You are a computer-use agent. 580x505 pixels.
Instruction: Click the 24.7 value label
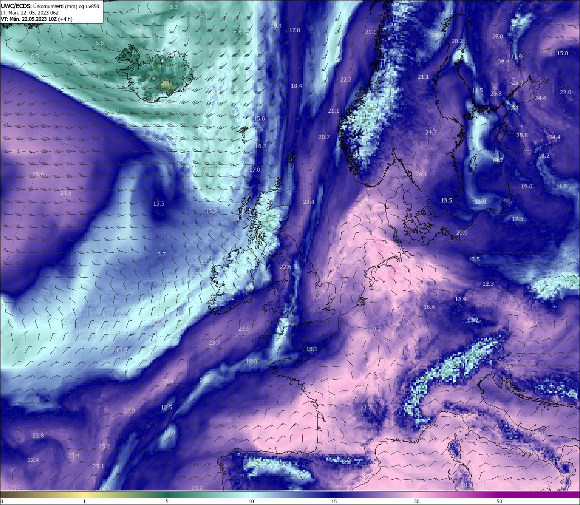[x=431, y=133]
